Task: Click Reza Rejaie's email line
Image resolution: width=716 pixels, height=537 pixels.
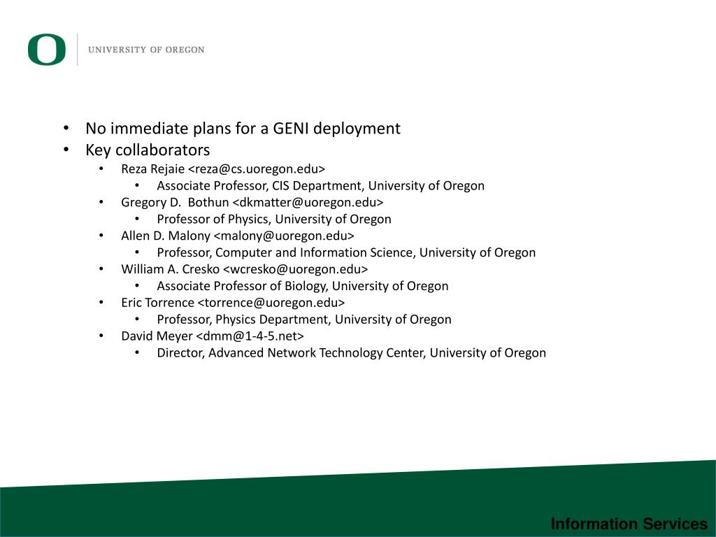Action: [223, 169]
